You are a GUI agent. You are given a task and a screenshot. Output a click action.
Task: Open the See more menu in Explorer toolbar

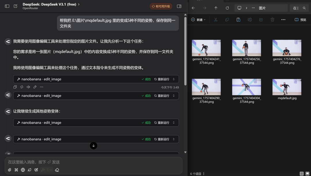pos(283,19)
